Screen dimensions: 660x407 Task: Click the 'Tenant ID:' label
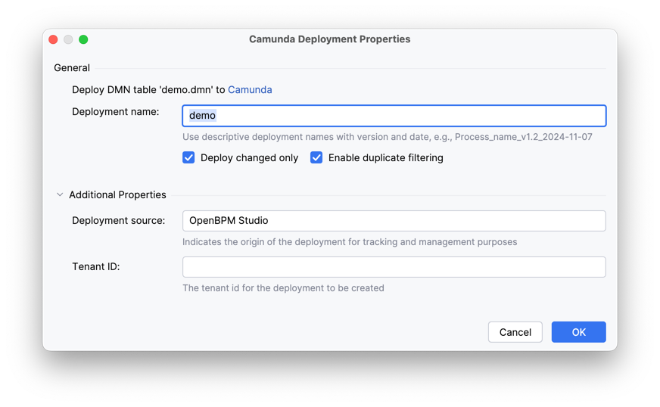pyautogui.click(x=96, y=267)
